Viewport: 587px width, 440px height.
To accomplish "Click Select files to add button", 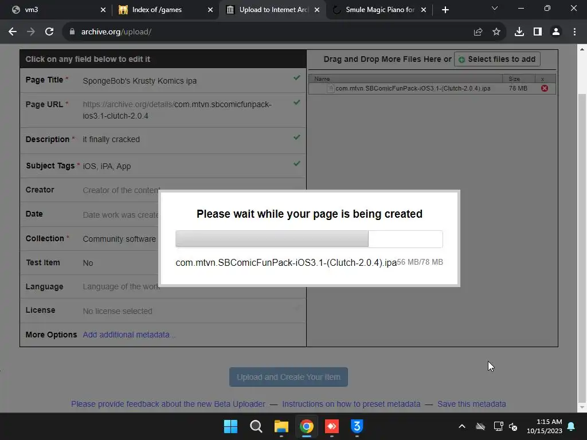I will click(x=497, y=59).
